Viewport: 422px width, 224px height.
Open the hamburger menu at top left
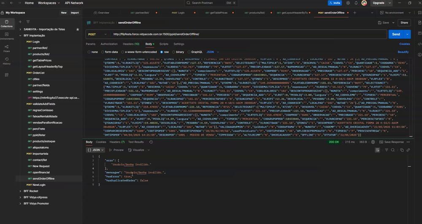3,3
